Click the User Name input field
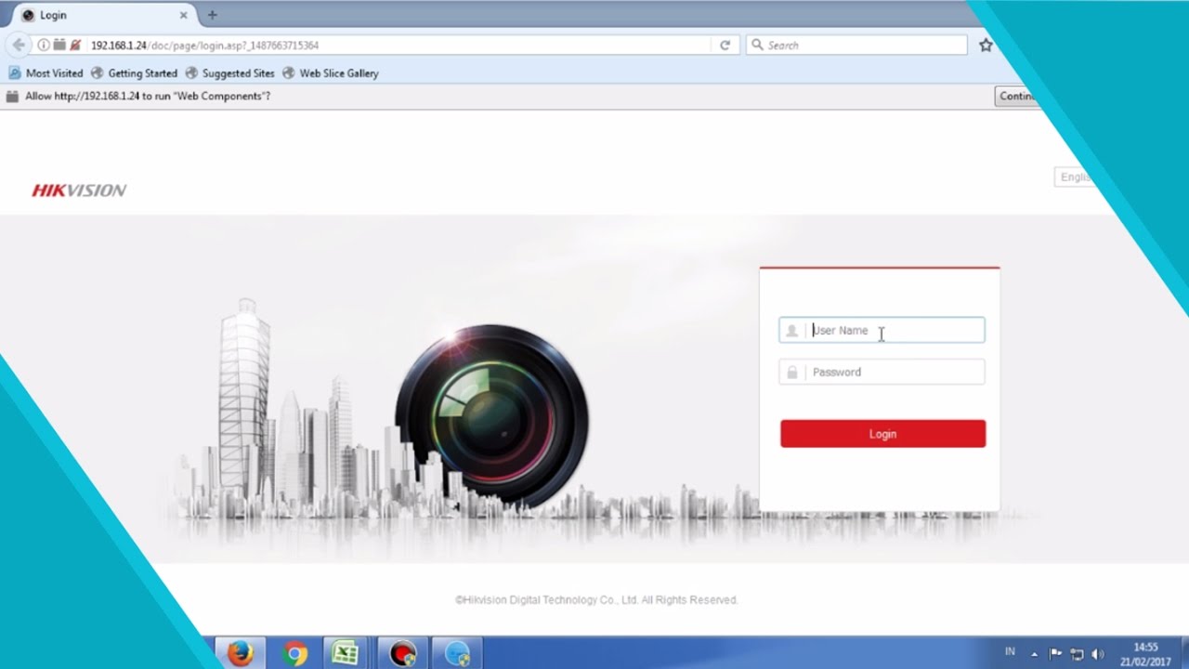The height and width of the screenshot is (669, 1189). pos(882,330)
